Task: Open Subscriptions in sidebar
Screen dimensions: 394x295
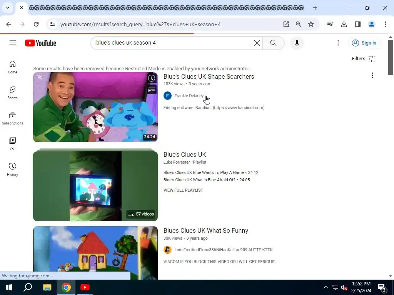Action: (x=12, y=118)
